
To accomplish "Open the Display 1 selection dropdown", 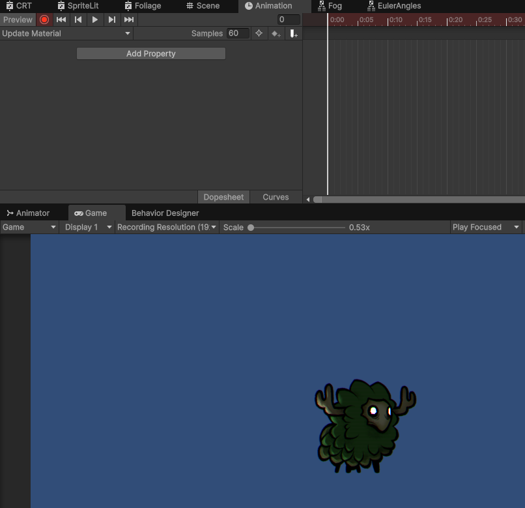I will coord(87,227).
